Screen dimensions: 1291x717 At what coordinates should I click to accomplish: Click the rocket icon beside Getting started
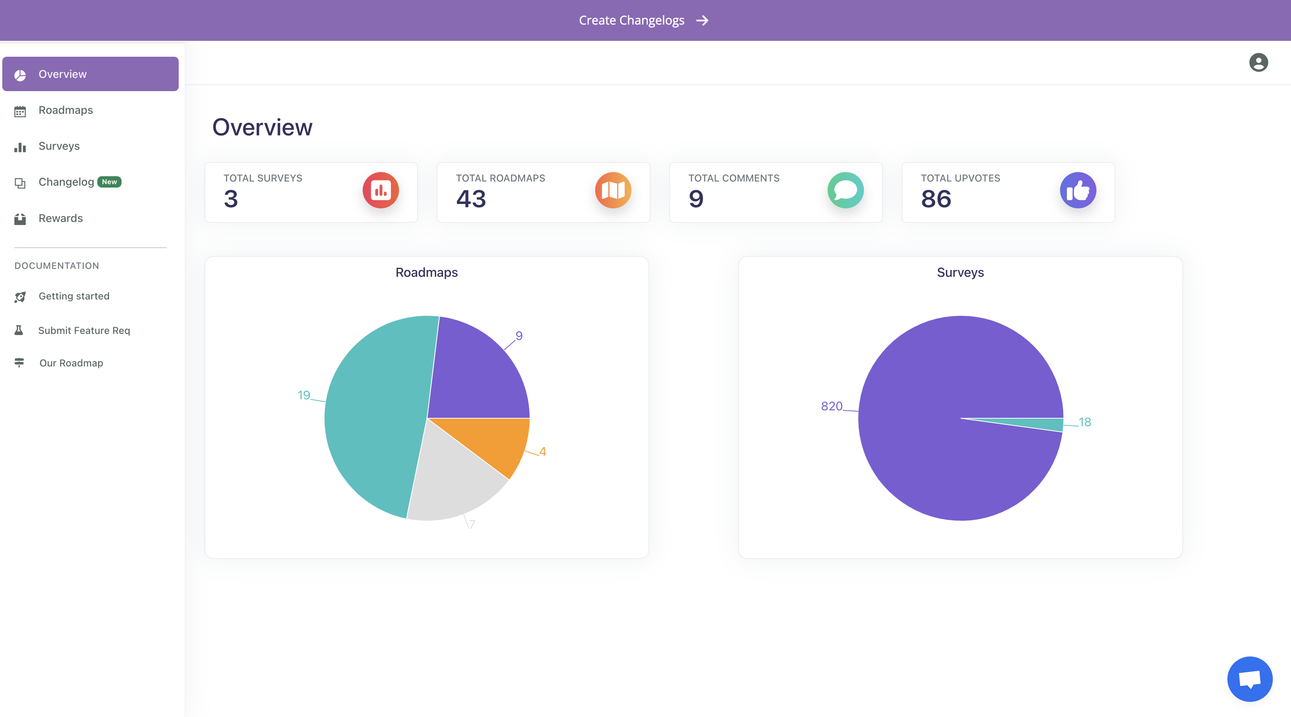(x=20, y=297)
